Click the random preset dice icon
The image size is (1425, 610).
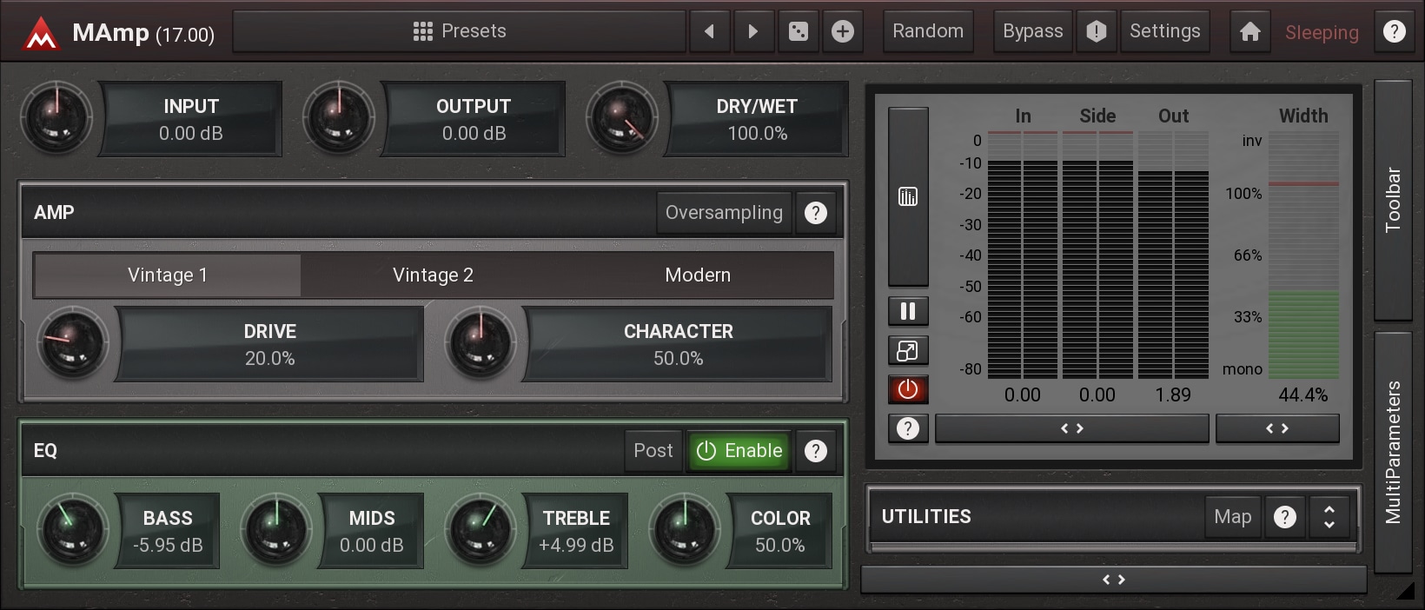798,31
